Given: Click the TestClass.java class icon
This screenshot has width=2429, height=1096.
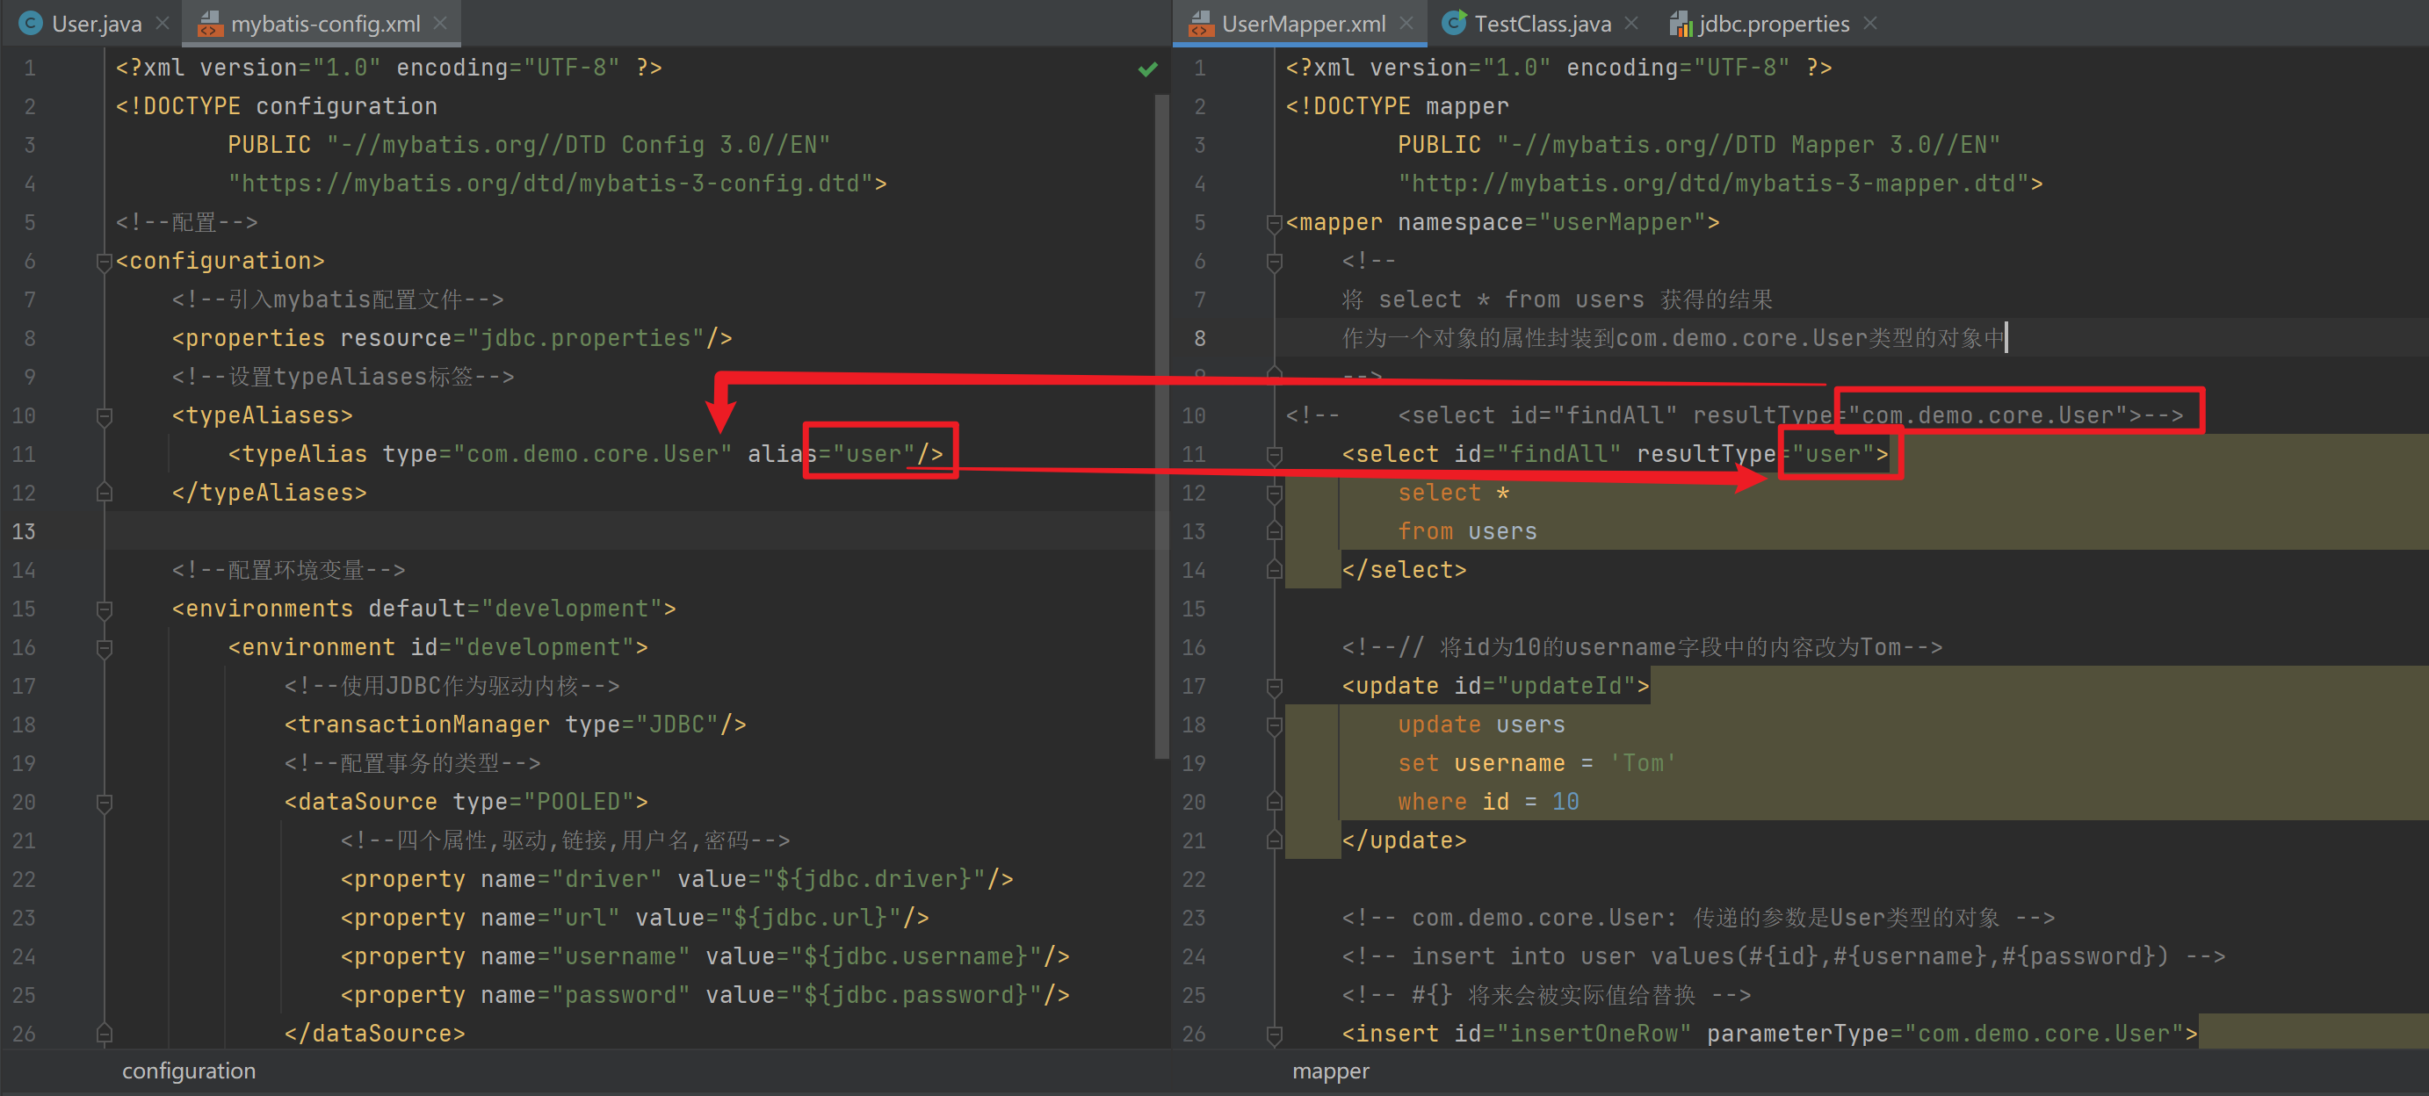Looking at the screenshot, I should 1454,24.
